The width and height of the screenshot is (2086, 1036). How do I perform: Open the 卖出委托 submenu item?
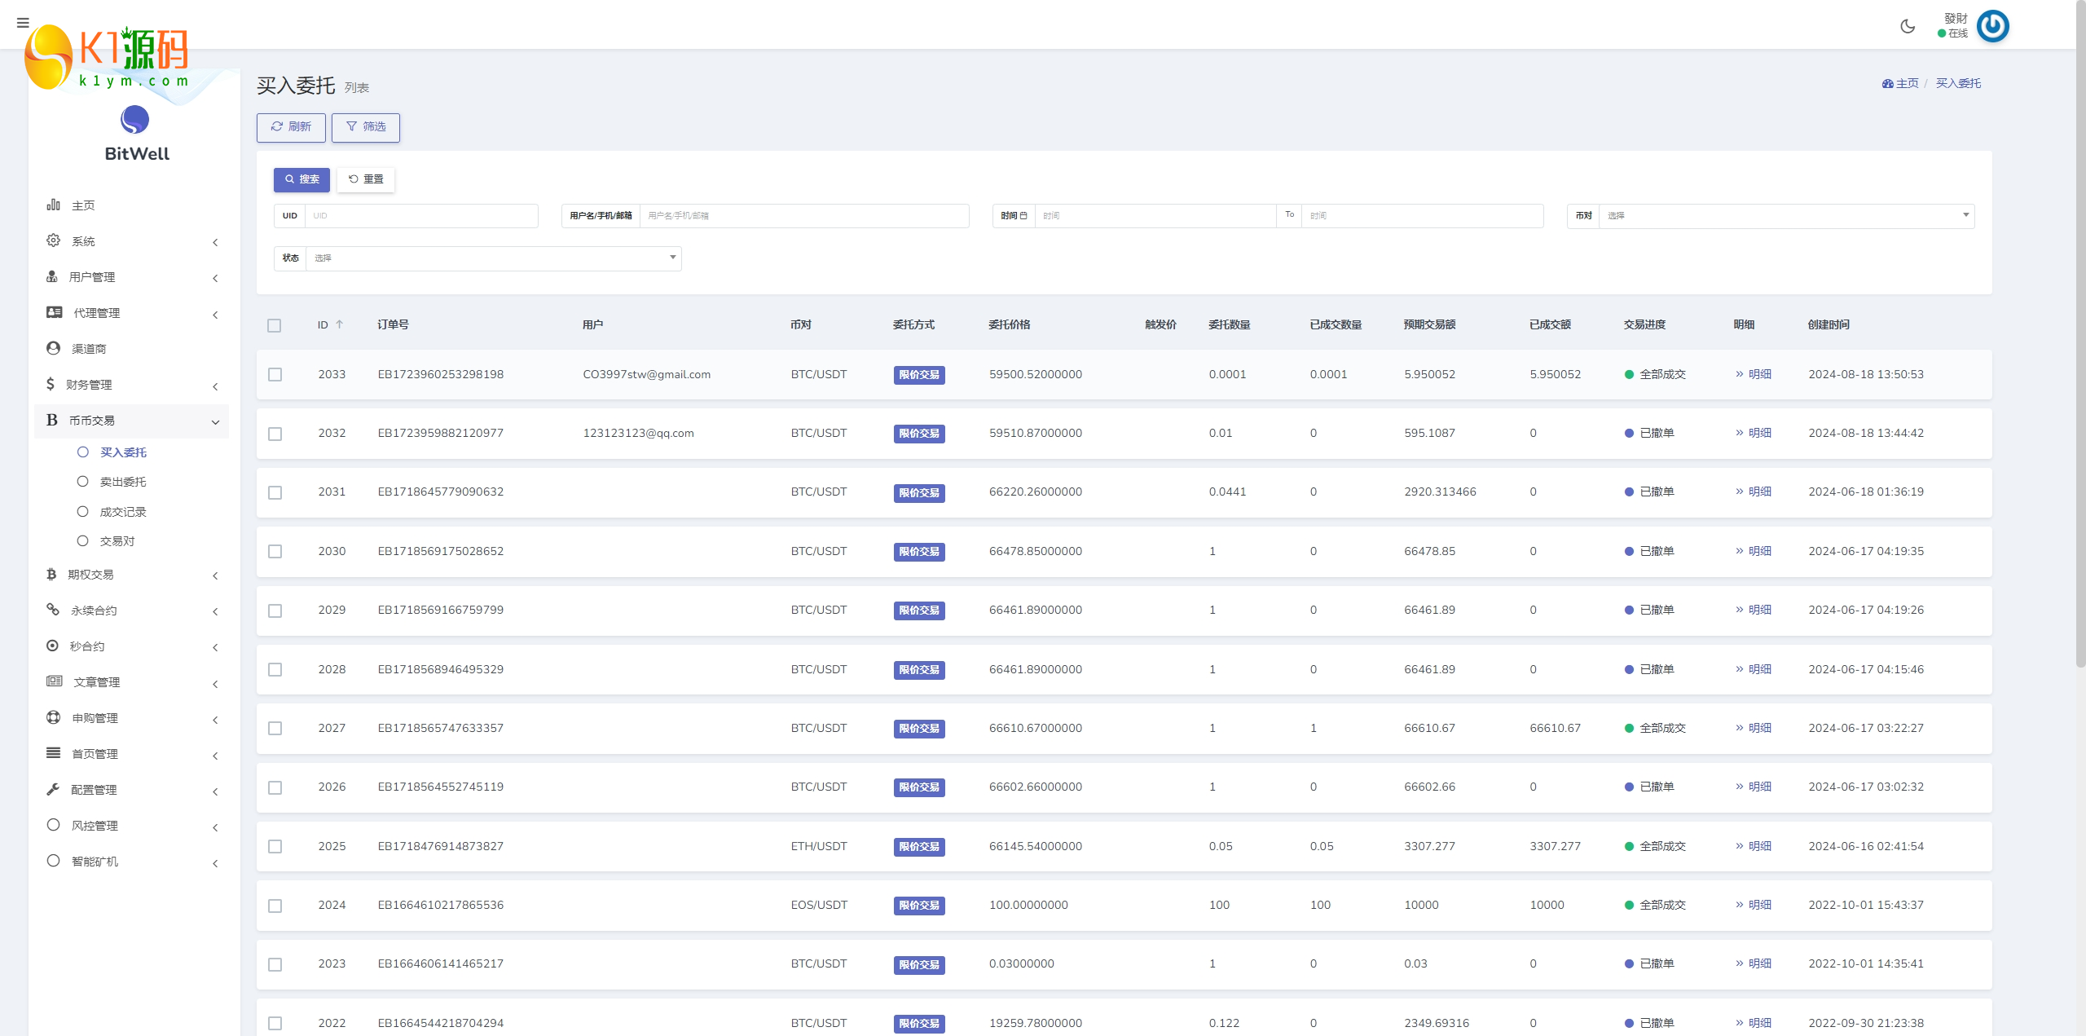pyautogui.click(x=123, y=482)
